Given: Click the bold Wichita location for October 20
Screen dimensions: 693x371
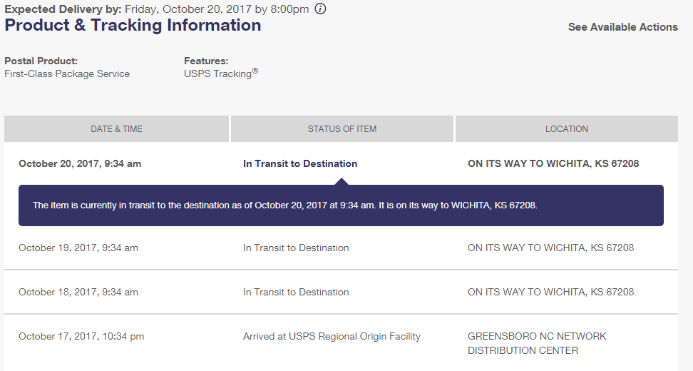Looking at the screenshot, I should click(553, 163).
